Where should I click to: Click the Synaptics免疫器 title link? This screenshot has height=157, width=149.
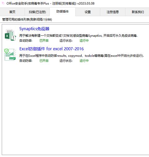click(34, 29)
